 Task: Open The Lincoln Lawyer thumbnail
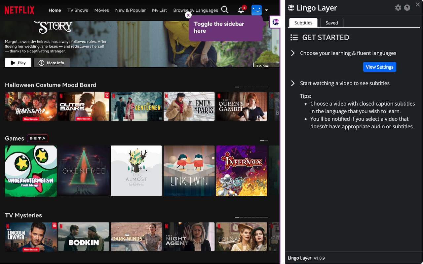[x=31, y=237]
